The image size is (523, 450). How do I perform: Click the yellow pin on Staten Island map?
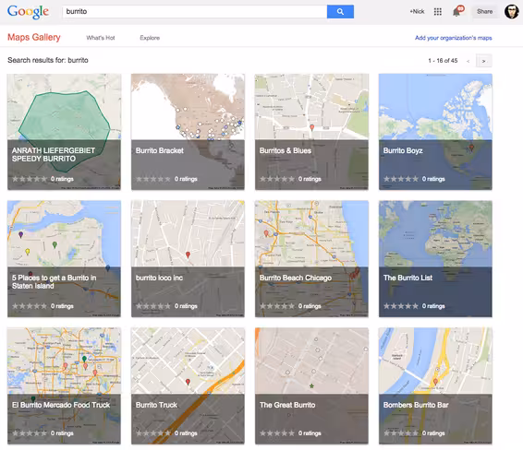28,252
